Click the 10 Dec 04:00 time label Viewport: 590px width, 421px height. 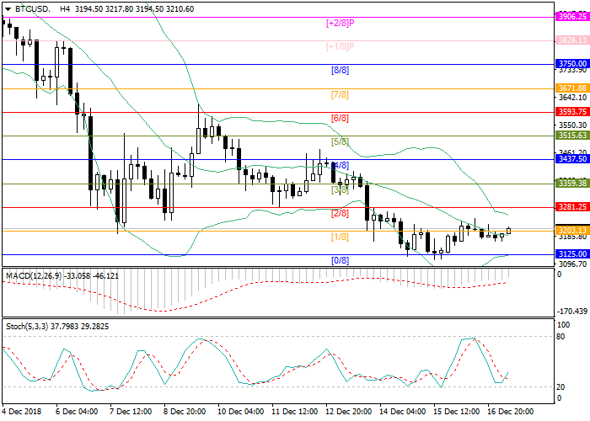(239, 412)
